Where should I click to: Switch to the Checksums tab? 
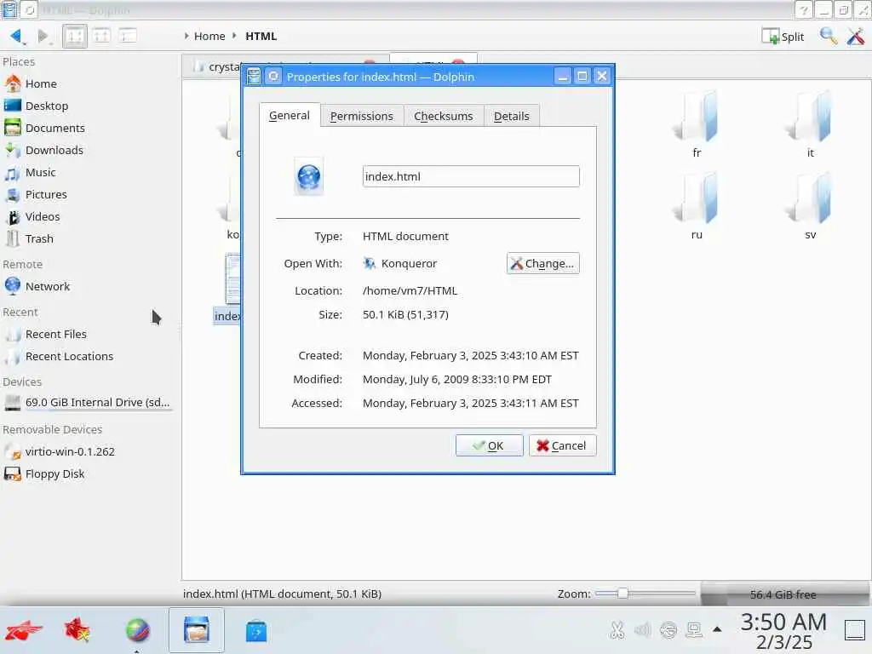tap(443, 116)
